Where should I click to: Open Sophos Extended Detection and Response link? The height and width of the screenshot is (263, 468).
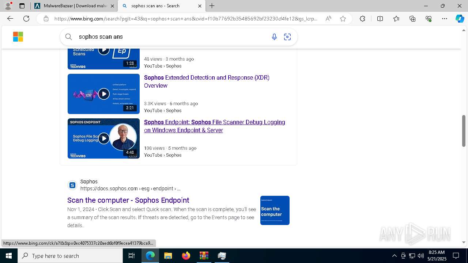pos(207,81)
